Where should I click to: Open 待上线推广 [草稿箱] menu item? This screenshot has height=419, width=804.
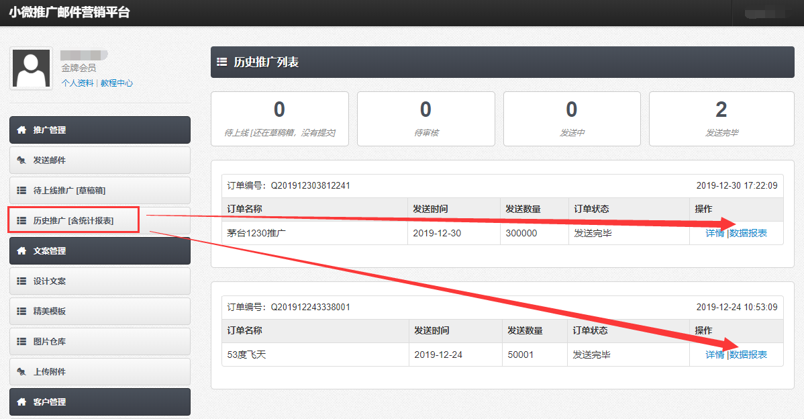(100, 190)
